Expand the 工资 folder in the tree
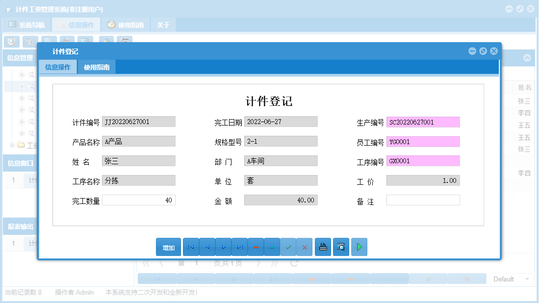This screenshot has width=539, height=303. coord(11,145)
